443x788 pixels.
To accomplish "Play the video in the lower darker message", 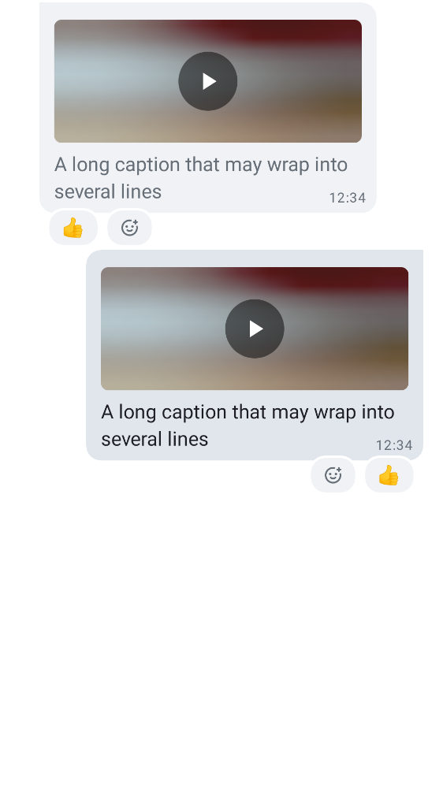I will 255,329.
